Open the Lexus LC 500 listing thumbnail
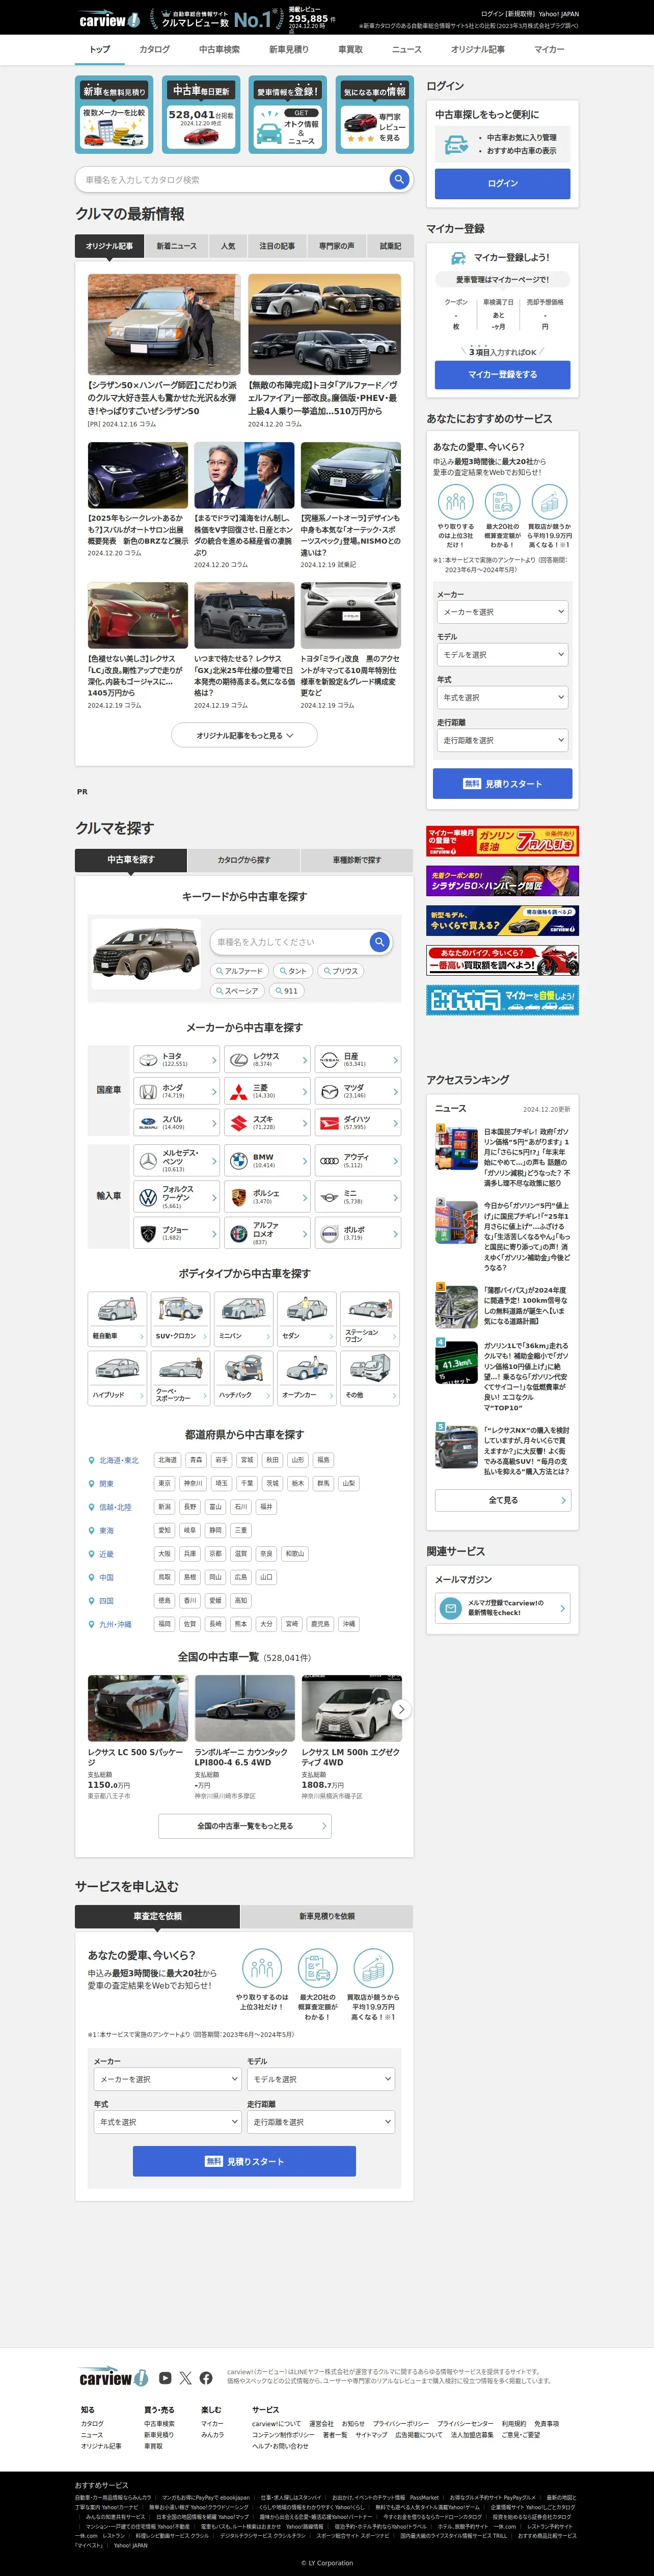 tap(137, 1709)
